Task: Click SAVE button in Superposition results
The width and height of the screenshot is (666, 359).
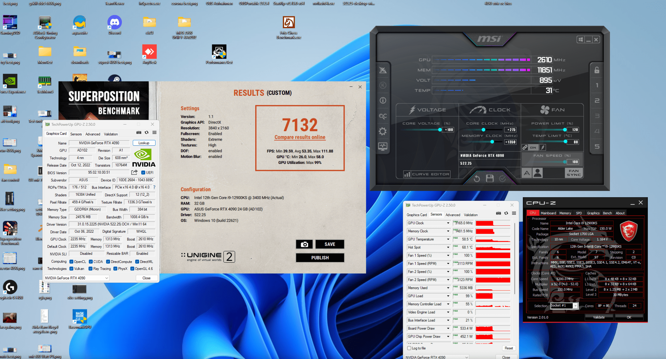Action: pos(330,244)
